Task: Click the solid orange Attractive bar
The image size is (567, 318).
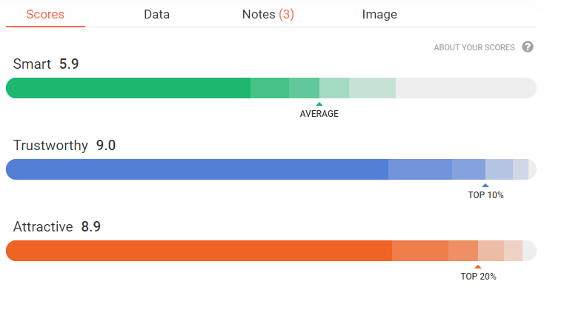Action: [199, 251]
